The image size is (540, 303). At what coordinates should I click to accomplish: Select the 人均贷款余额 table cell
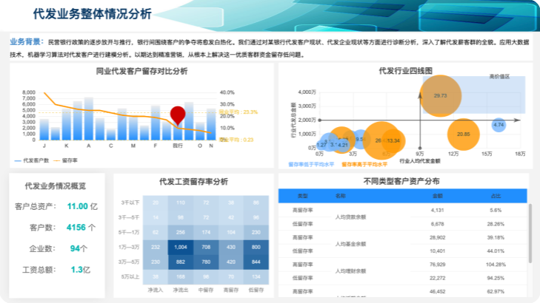(x=350, y=217)
